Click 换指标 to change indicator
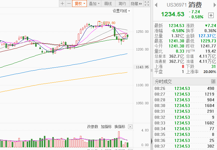Screen dimensions: 217x150 click(120, 127)
